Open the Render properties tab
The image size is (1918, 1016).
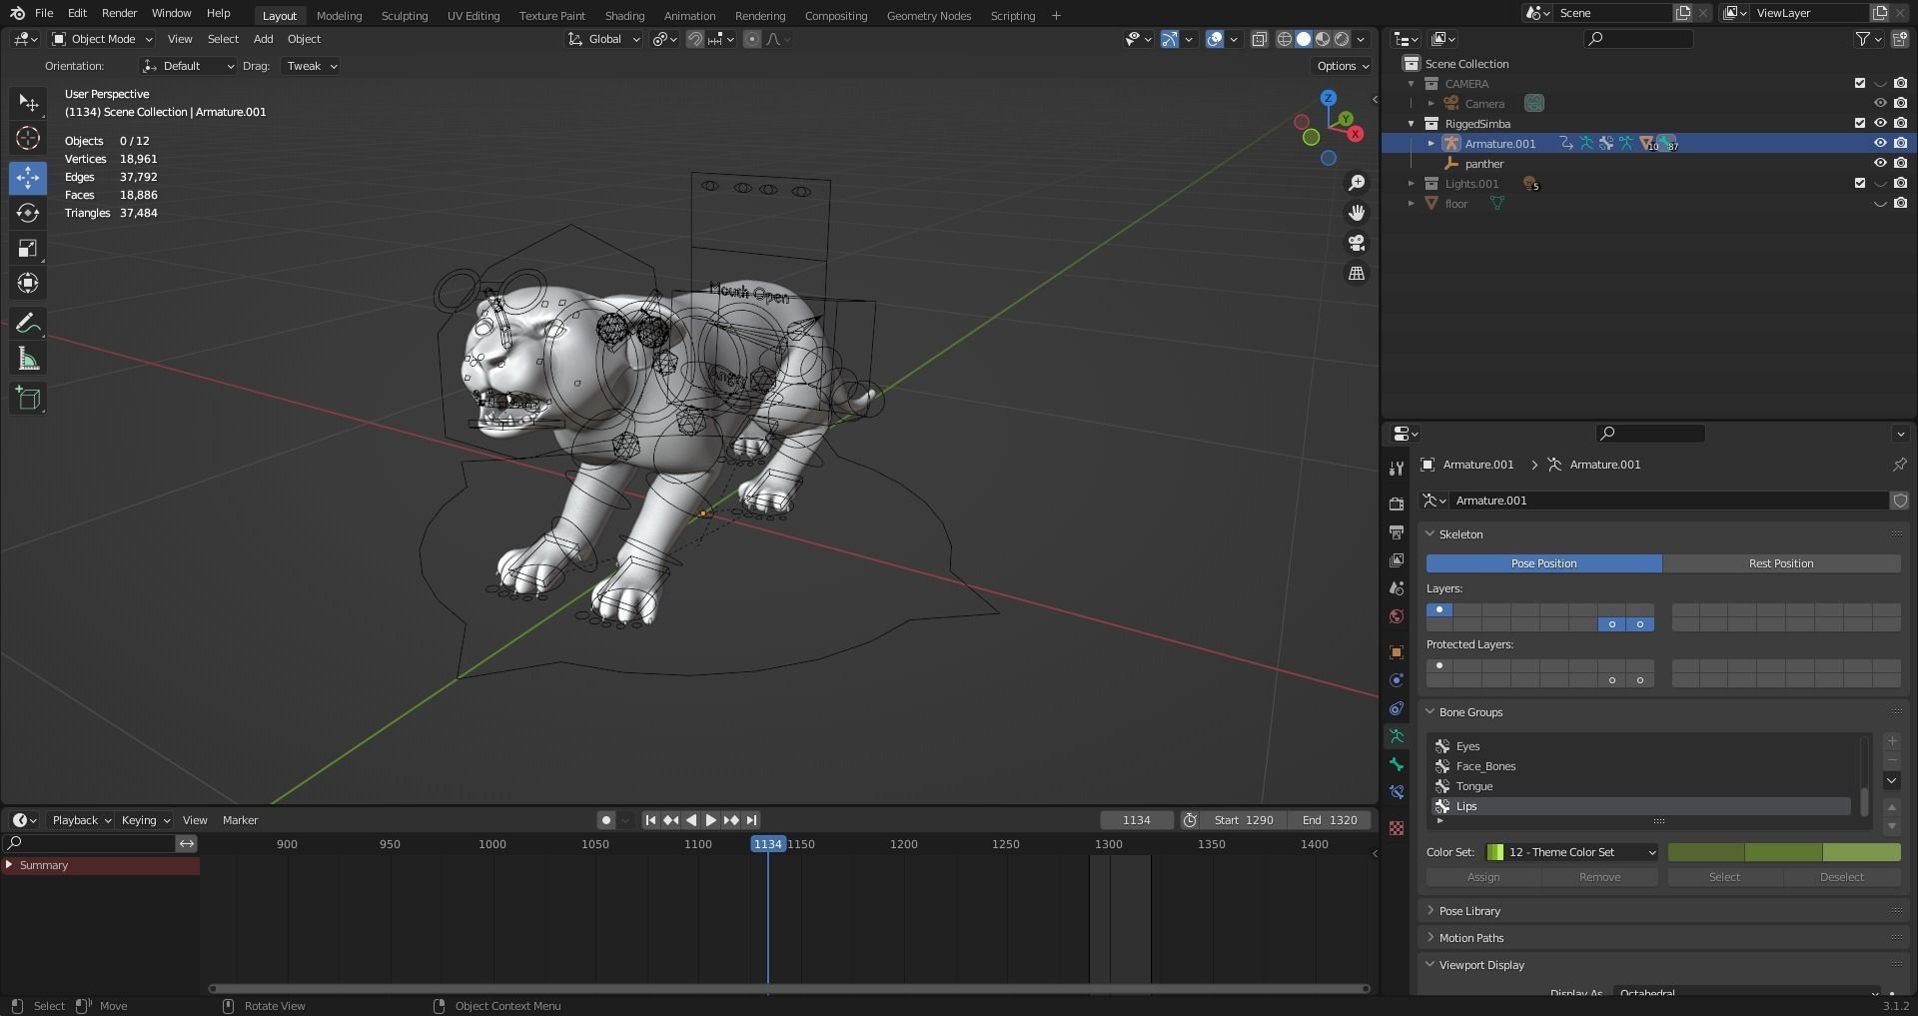tap(1397, 504)
